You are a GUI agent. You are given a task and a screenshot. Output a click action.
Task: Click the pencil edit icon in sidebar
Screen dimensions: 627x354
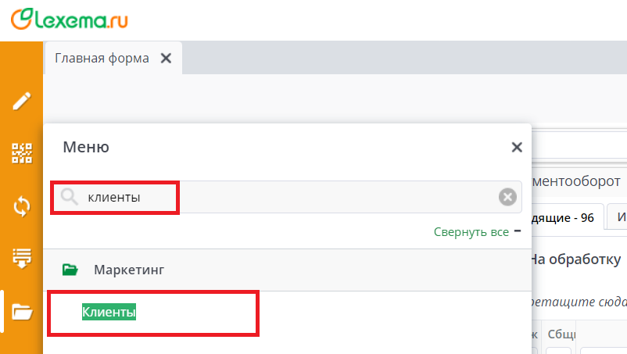(x=22, y=101)
